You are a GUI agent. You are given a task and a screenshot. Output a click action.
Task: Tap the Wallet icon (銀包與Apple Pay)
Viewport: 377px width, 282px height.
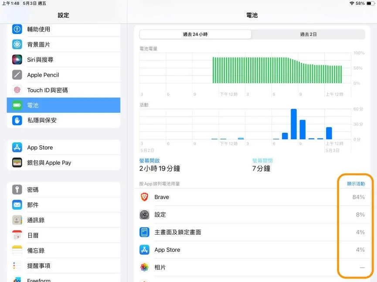click(17, 162)
